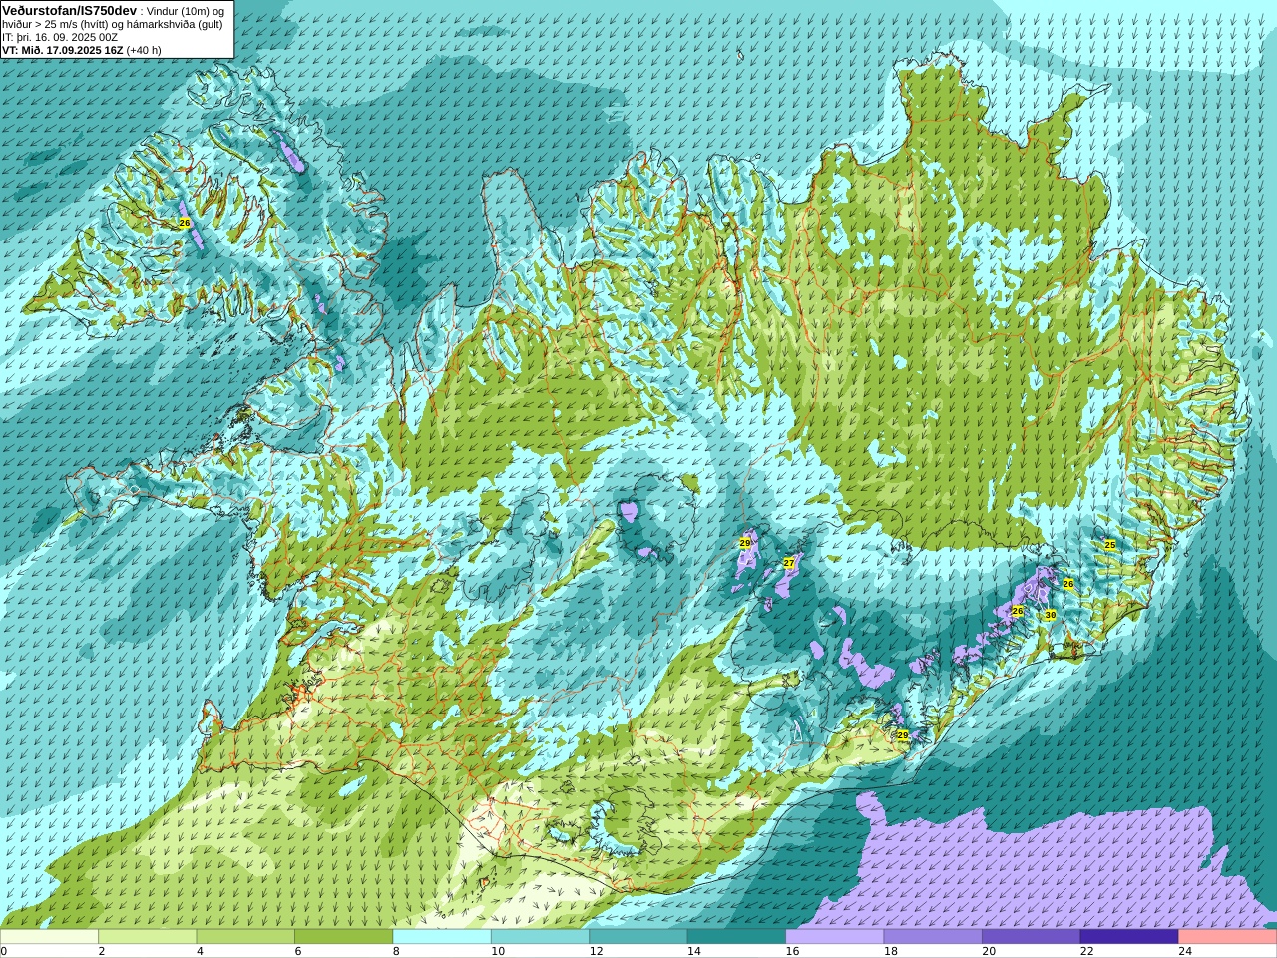
Task: Click the legend tick label "0"
Action: (3, 951)
